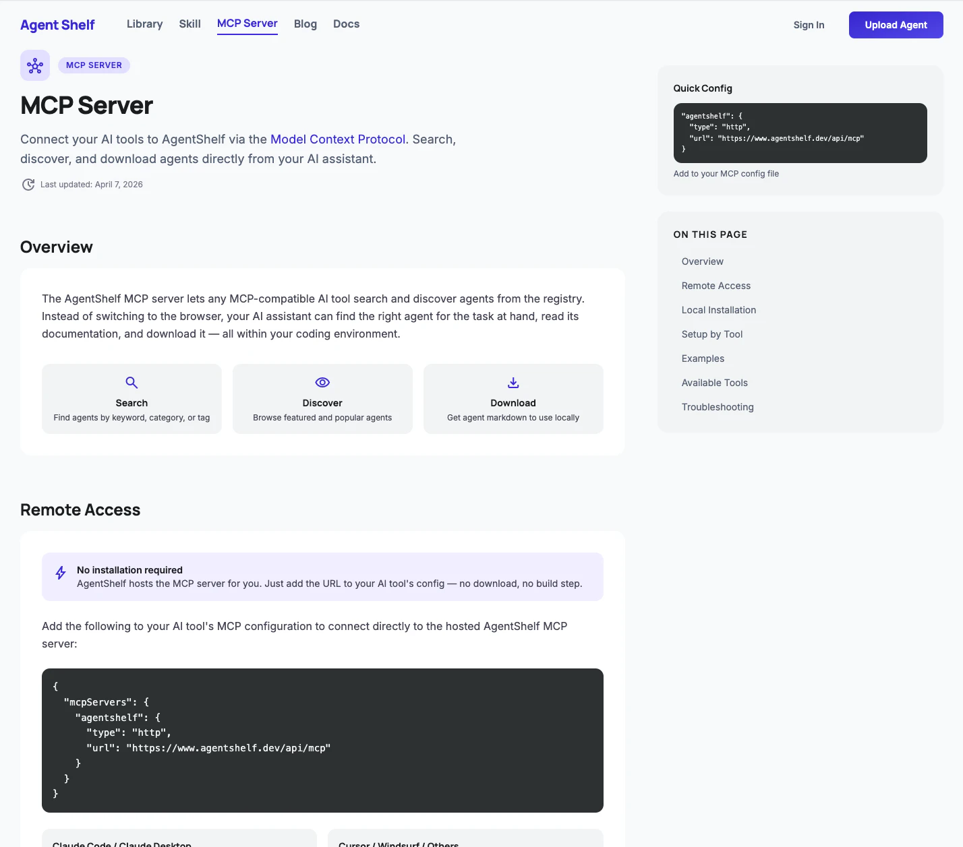Click 'Add to your MCP config file' caption
The image size is (963, 847).
tap(726, 174)
